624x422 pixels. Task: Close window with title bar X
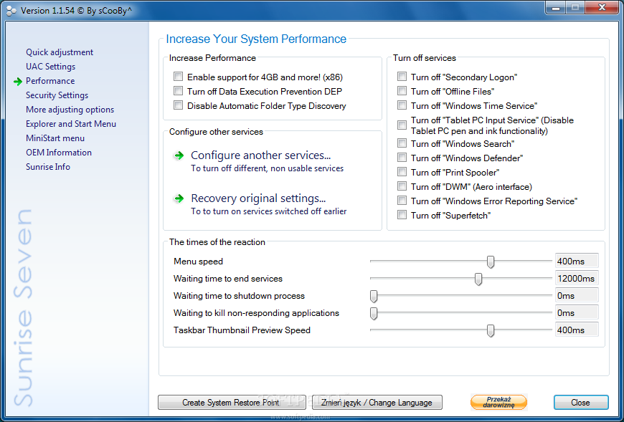point(602,8)
